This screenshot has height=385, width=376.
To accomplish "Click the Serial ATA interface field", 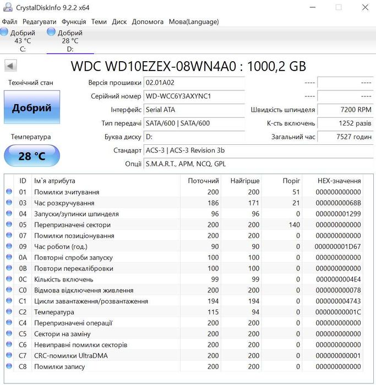I will tap(194, 110).
